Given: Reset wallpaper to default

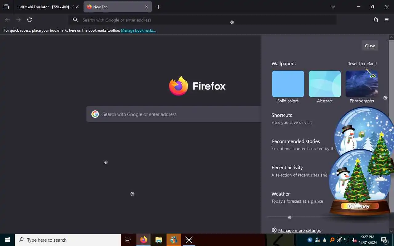Looking at the screenshot, I should (362, 64).
